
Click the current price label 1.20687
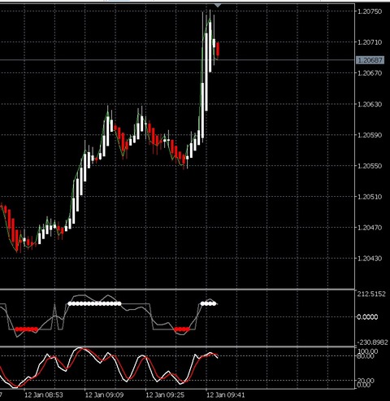370,60
